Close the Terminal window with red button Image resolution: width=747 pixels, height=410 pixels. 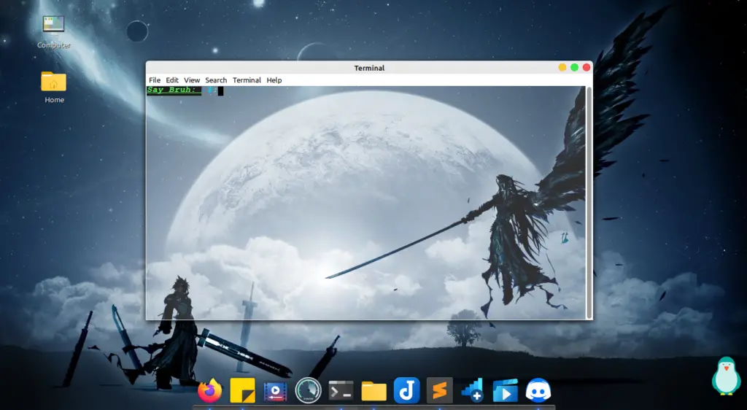(x=587, y=68)
